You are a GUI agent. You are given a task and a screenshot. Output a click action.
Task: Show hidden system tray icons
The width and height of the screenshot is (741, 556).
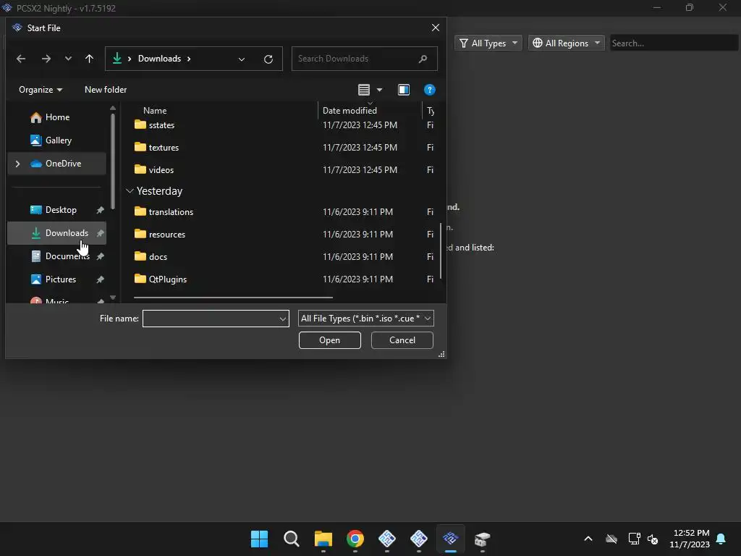[588, 539]
